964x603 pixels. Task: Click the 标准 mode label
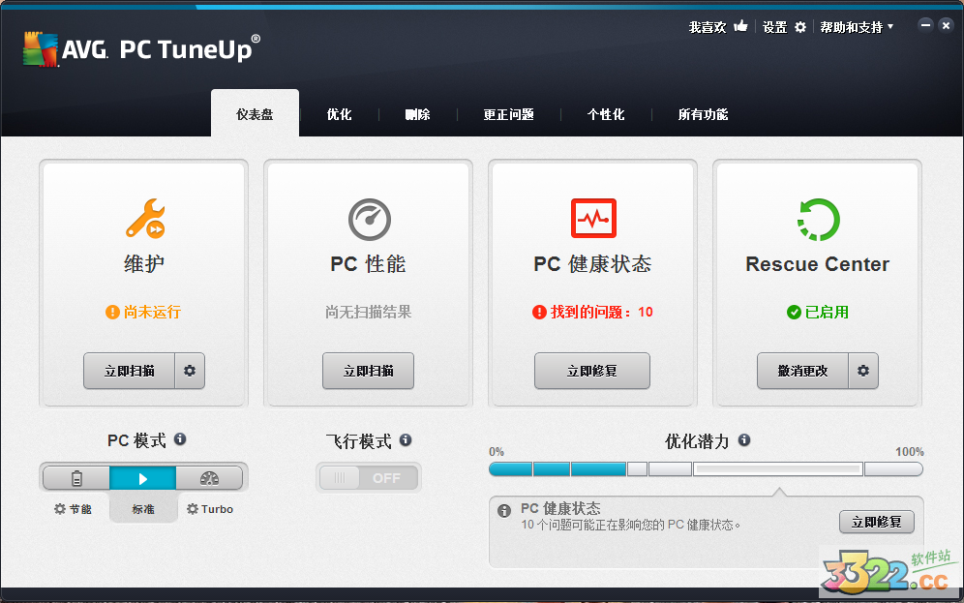click(x=143, y=509)
